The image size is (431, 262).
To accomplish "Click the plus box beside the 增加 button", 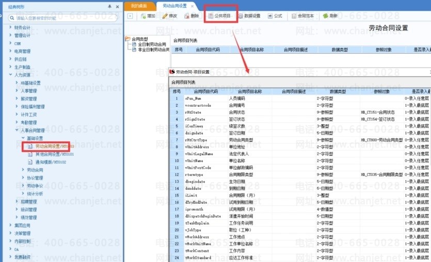I will pos(130,16).
